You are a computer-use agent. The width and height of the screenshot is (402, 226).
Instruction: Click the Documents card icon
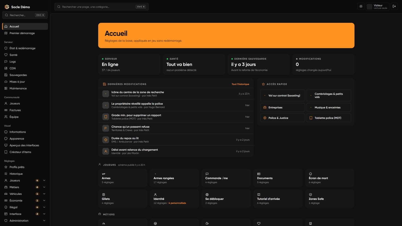[x=259, y=174]
